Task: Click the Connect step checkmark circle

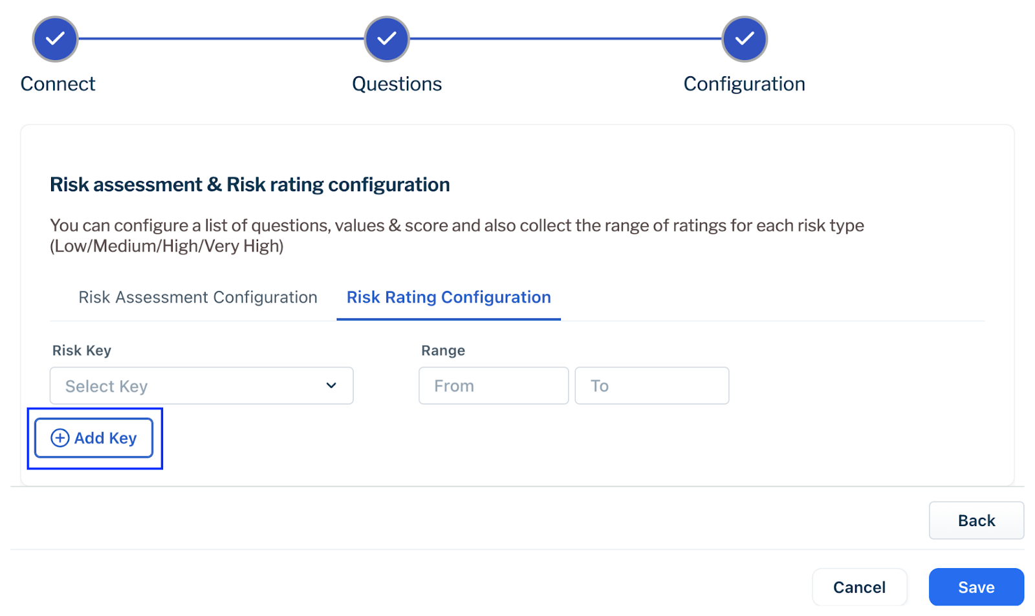Action: click(56, 39)
